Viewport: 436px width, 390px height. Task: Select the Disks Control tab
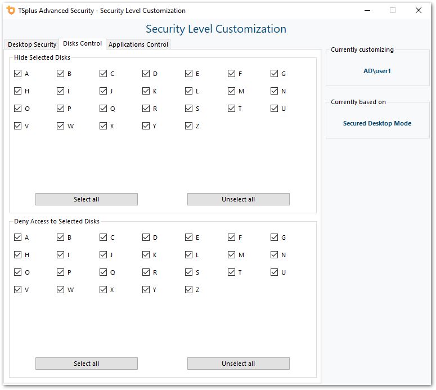83,43
